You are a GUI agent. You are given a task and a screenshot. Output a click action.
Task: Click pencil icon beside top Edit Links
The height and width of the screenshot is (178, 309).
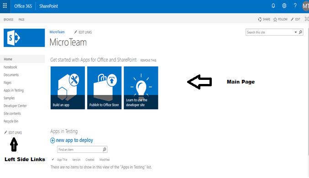75,32
